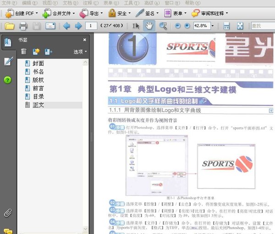275x234 pixels.
Task: Click the zoom out minus button
Action: [x=178, y=26]
